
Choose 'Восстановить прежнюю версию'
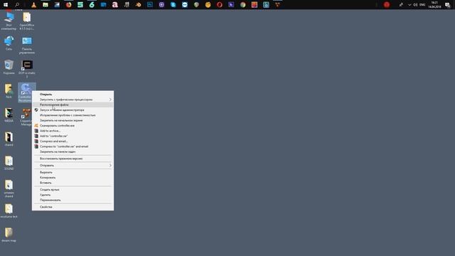[x=73, y=159]
